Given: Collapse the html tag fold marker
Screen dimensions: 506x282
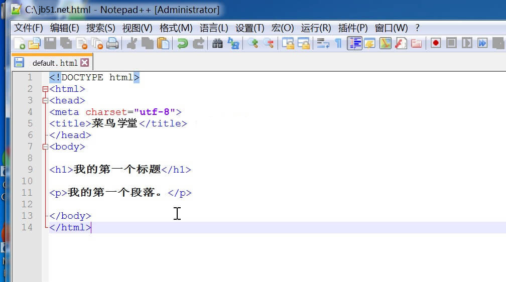Looking at the screenshot, I should tap(46, 89).
